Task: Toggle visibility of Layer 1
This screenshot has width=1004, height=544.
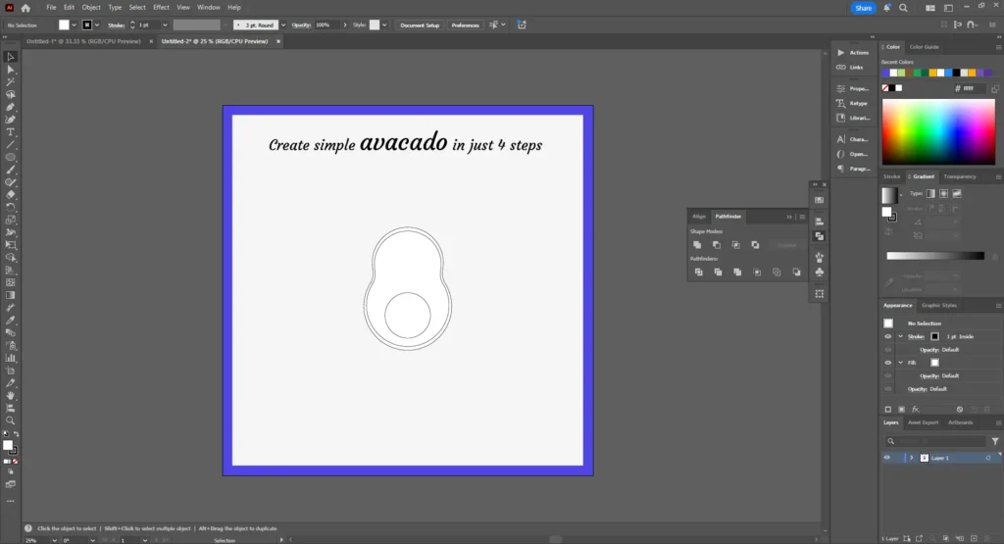Action: click(887, 458)
